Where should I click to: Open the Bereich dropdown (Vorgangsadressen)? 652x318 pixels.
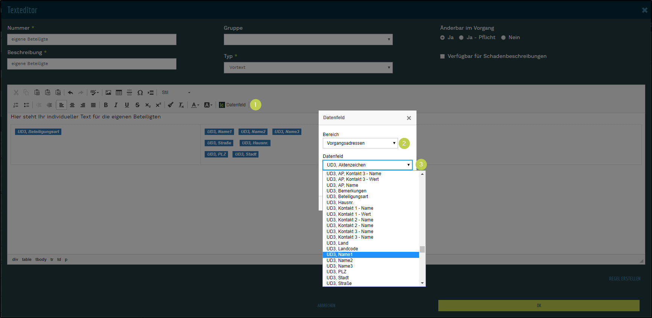pyautogui.click(x=360, y=143)
